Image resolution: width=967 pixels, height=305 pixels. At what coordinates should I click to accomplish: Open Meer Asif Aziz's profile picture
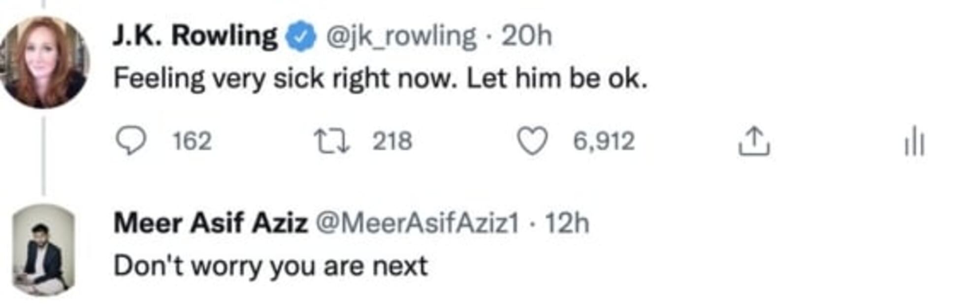pos(44,250)
